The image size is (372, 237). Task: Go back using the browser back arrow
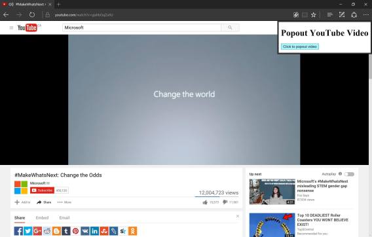6,14
